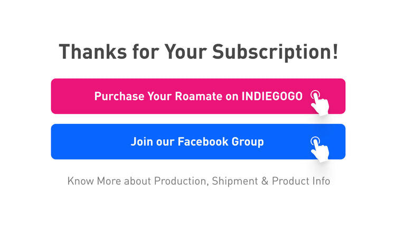Click the blue Join our Facebook Group button
Viewport: 396px width, 227px height.
(x=198, y=142)
